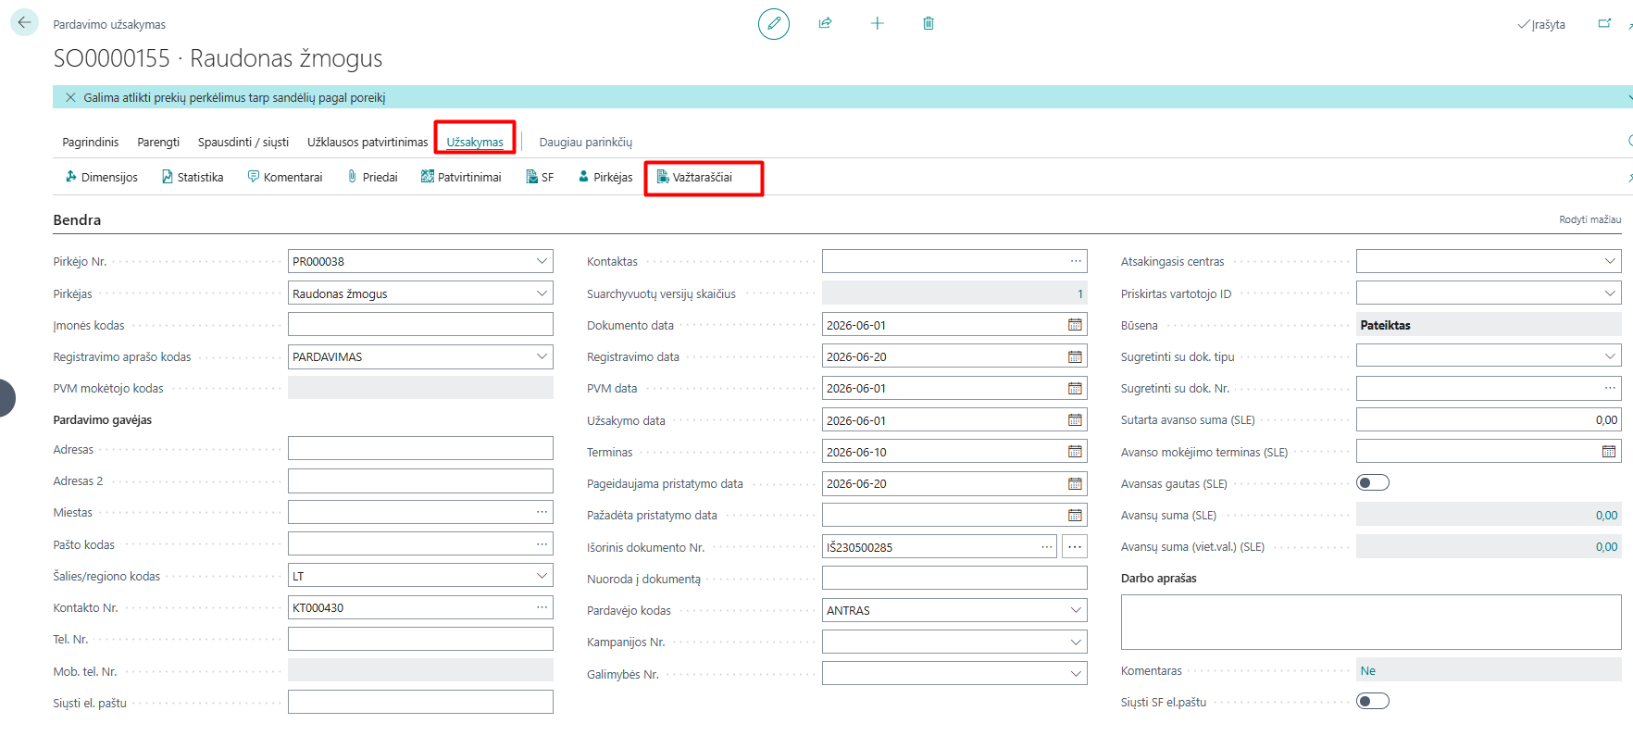The width and height of the screenshot is (1633, 736).
Task: Create new record with plus icon
Action: (877, 23)
